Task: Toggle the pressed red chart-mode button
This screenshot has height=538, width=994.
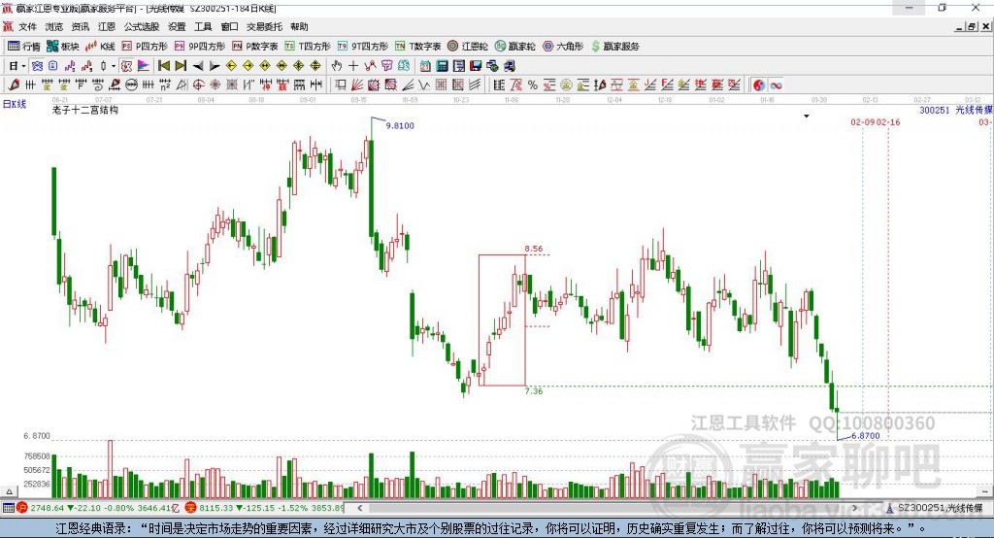Action: click(x=127, y=66)
